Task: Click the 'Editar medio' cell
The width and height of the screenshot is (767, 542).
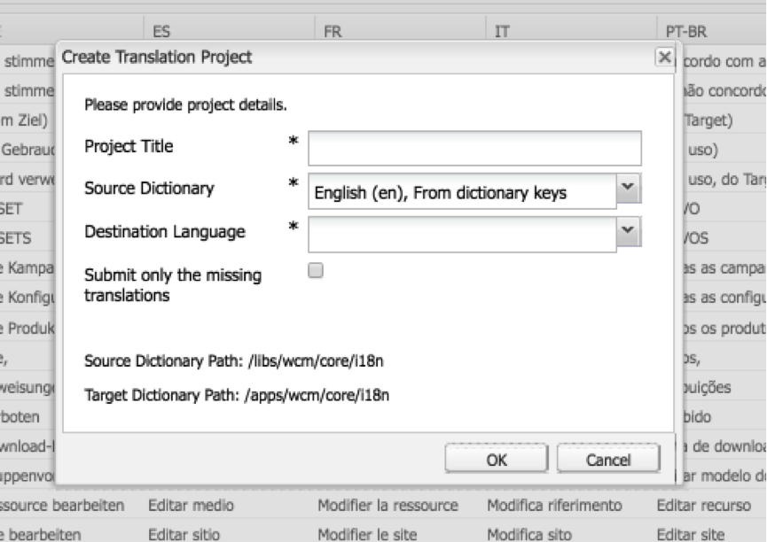Action: (x=191, y=505)
